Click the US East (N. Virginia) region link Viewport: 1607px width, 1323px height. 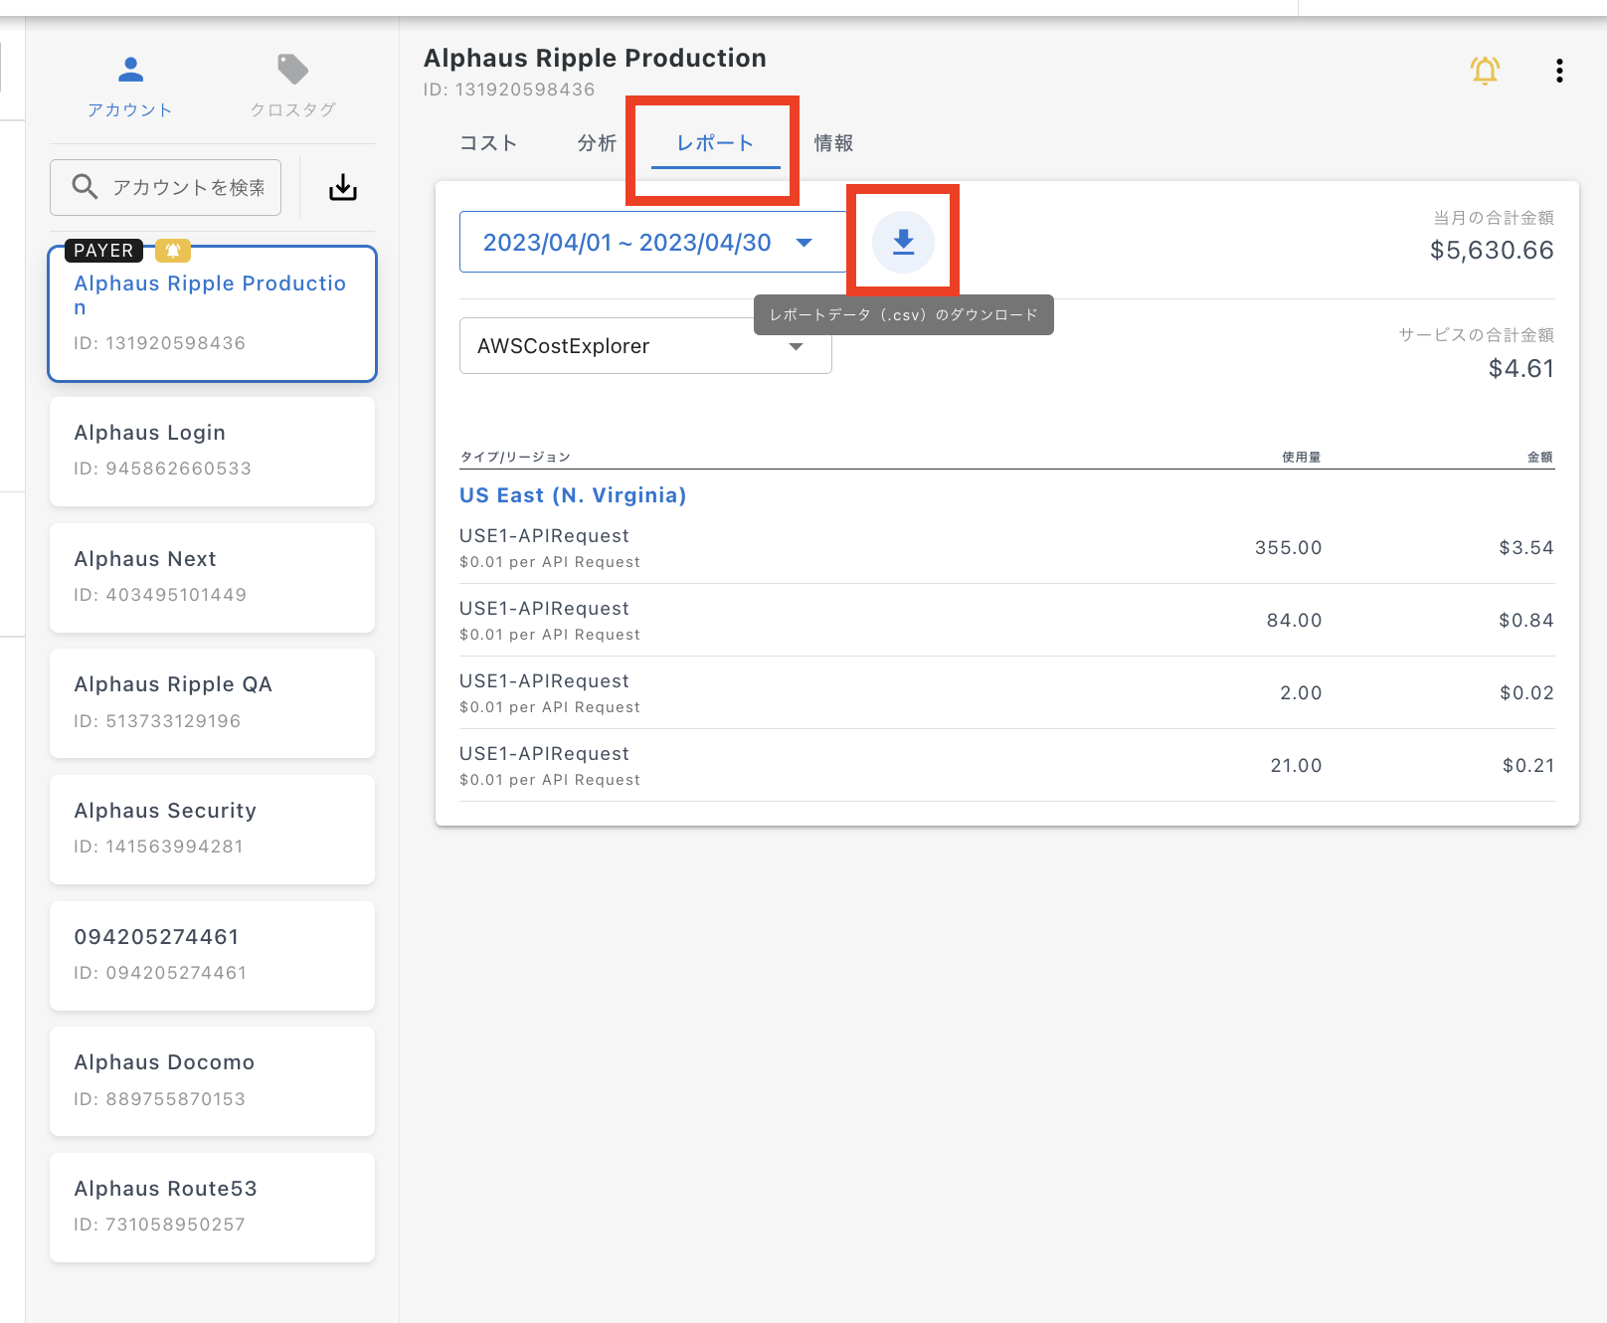(572, 495)
